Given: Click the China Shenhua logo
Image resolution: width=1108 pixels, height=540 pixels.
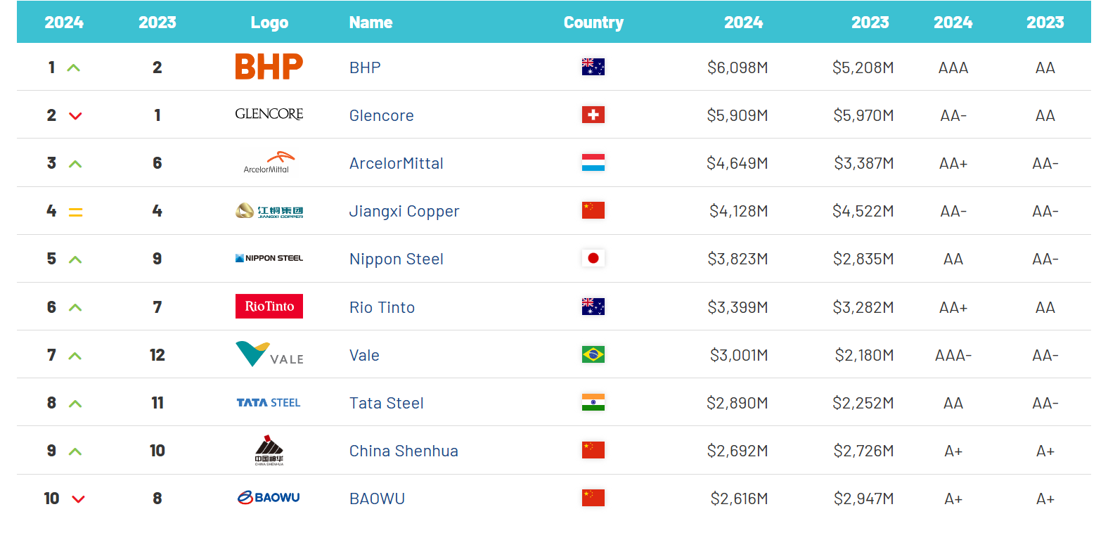Looking at the screenshot, I should (x=269, y=450).
